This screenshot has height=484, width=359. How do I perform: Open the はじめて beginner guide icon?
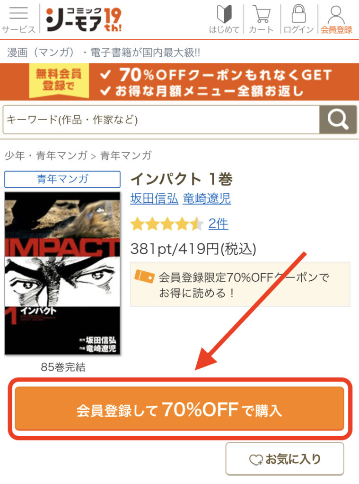(x=224, y=19)
